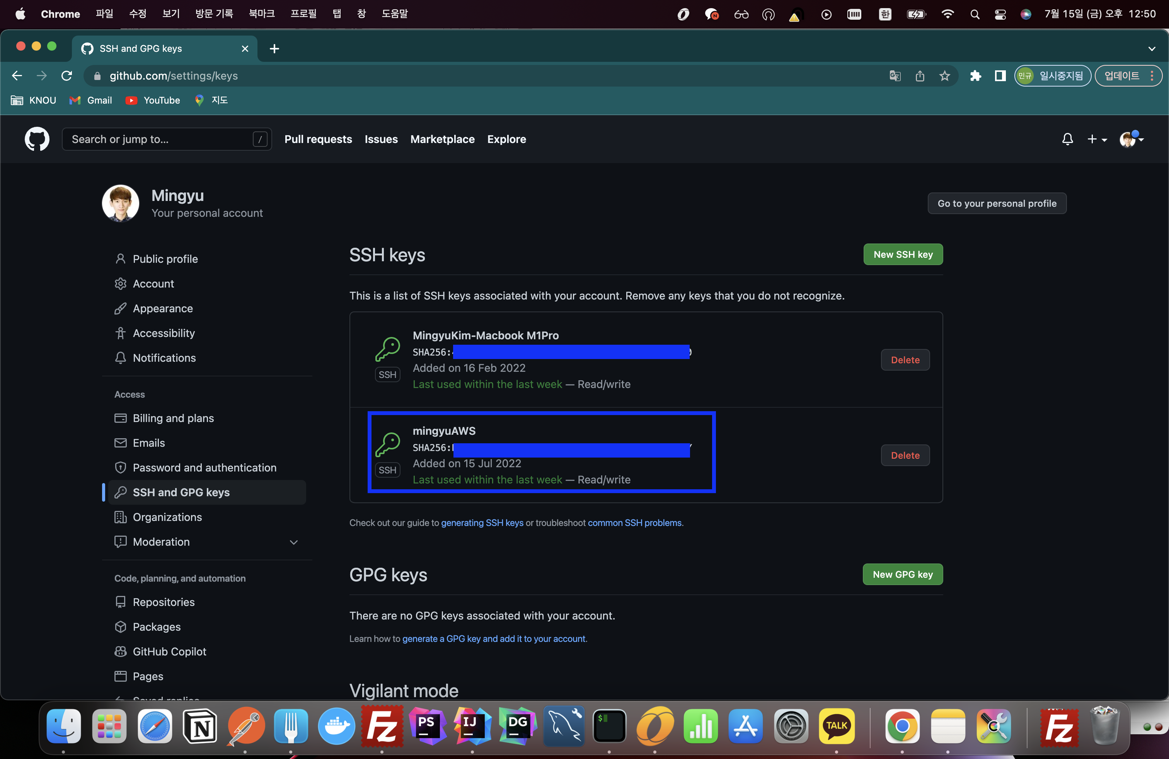The width and height of the screenshot is (1169, 759).
Task: Expand the Moderation sidebar section
Action: point(294,542)
